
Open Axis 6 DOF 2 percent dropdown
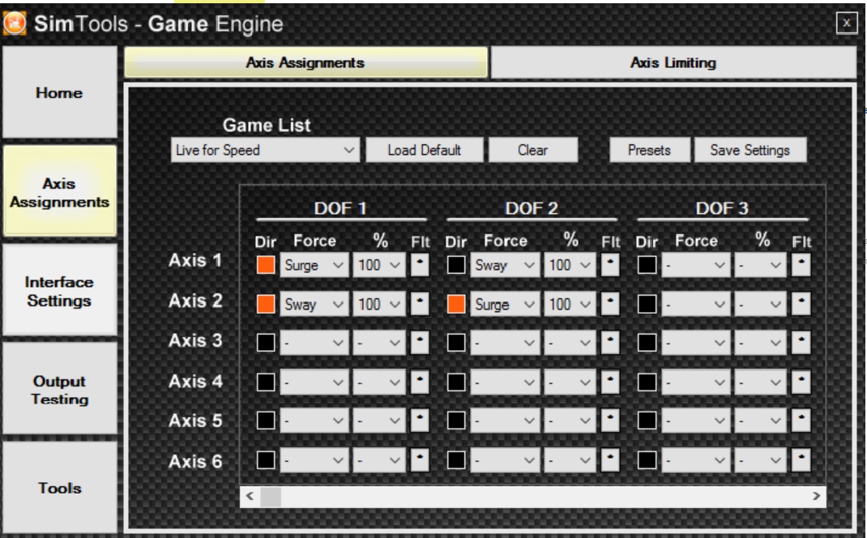coord(570,459)
